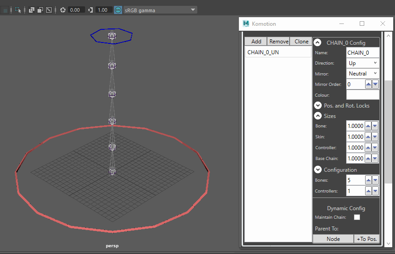Open the Mirror dropdown set to Neutral
The width and height of the screenshot is (395, 254).
pyautogui.click(x=362, y=74)
